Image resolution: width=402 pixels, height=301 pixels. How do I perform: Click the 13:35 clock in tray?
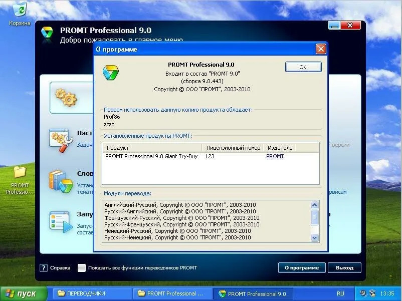tap(387, 293)
